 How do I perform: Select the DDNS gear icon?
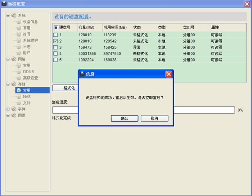(19, 72)
